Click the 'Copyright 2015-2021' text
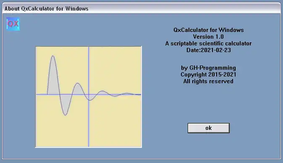 click(x=208, y=74)
